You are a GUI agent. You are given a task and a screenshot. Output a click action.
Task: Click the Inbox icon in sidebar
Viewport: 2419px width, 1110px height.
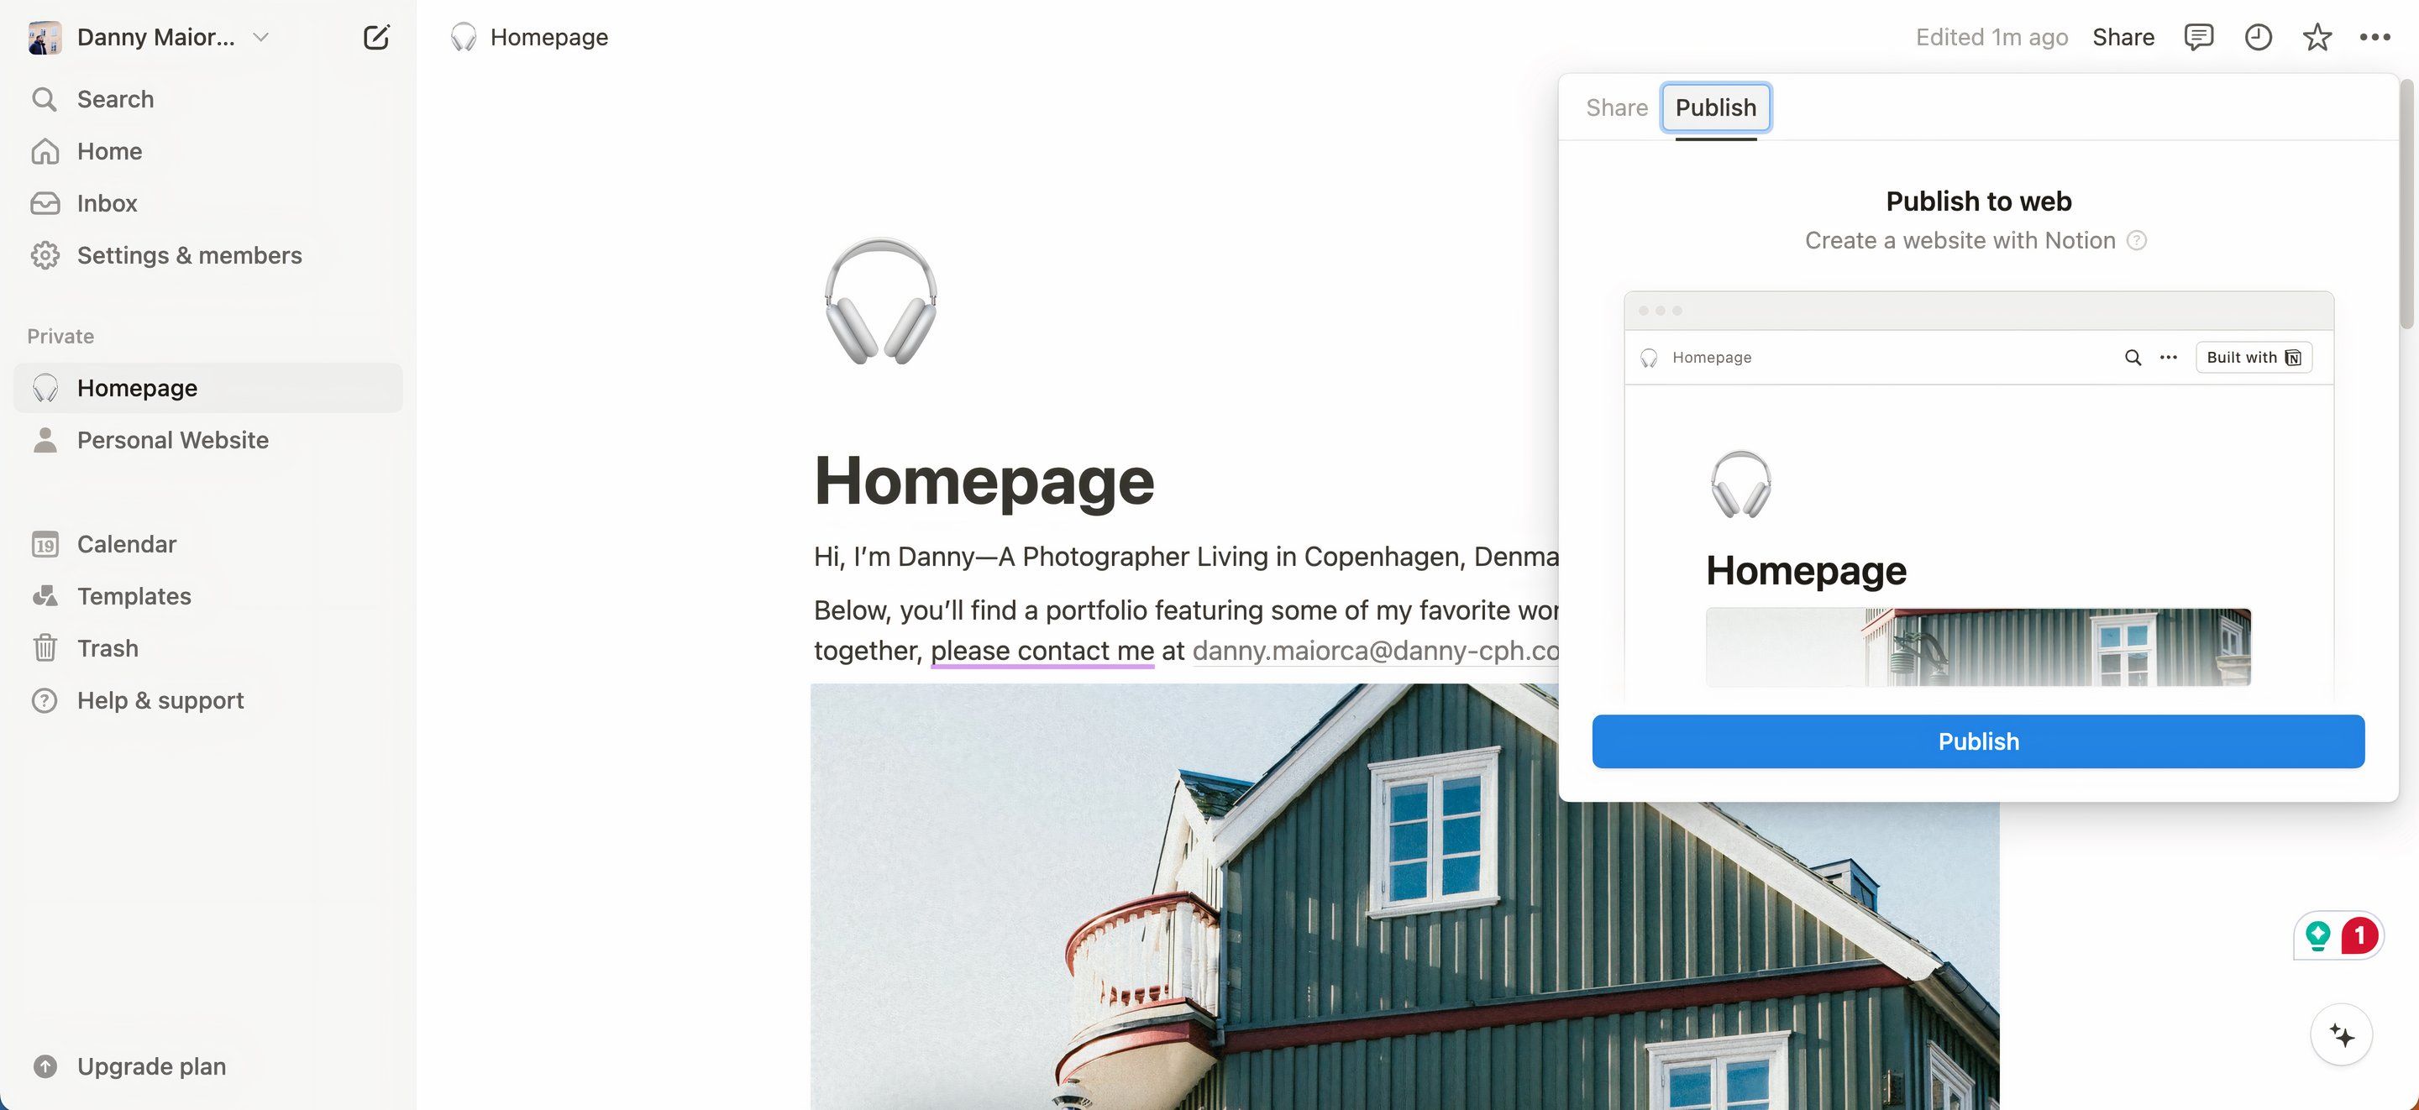point(43,202)
